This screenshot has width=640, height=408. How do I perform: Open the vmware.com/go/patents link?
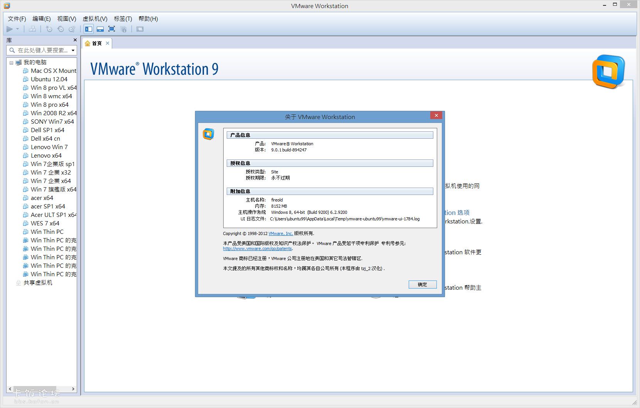point(257,248)
